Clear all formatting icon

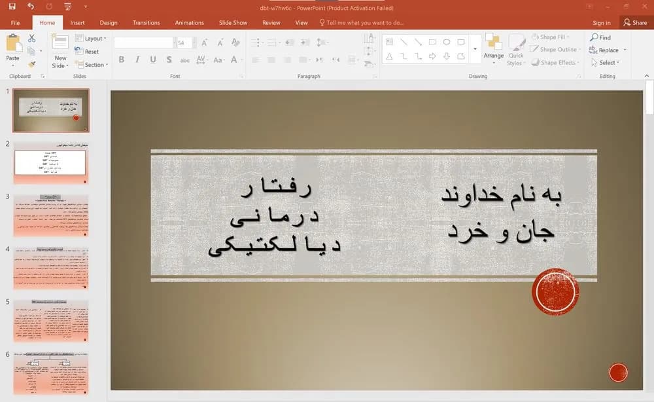coord(235,43)
